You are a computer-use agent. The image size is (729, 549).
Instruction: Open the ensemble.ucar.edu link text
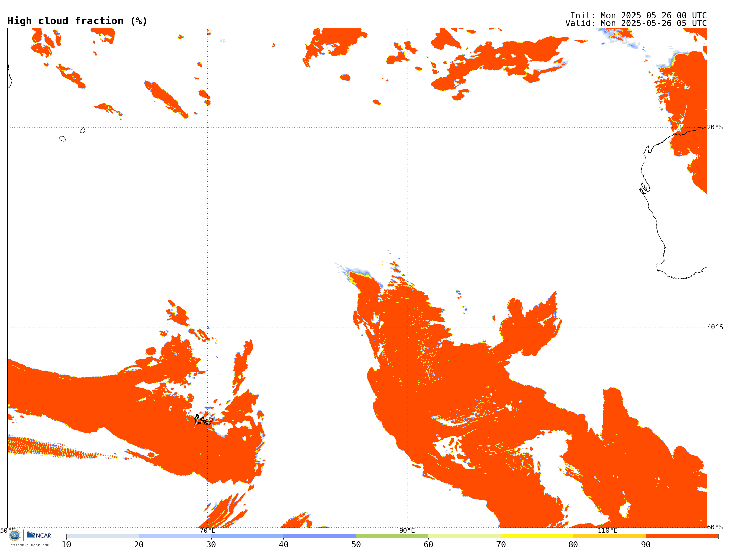[30, 545]
